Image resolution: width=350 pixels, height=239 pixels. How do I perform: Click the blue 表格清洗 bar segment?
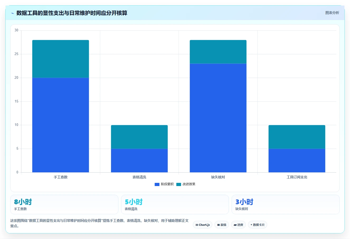coord(139,160)
